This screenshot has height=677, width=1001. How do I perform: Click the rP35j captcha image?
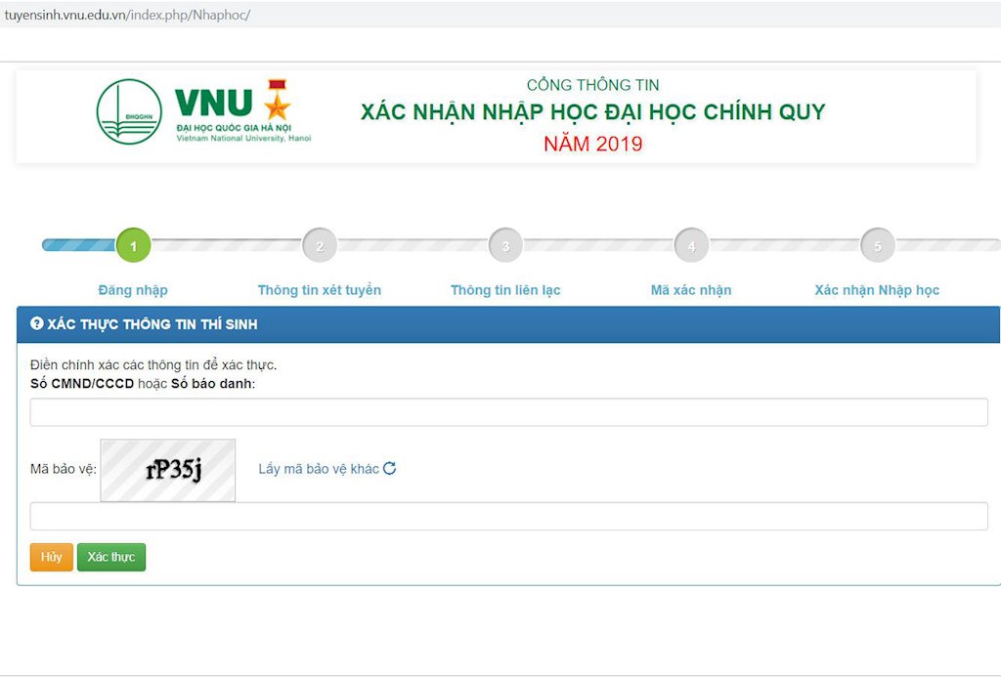pyautogui.click(x=167, y=469)
